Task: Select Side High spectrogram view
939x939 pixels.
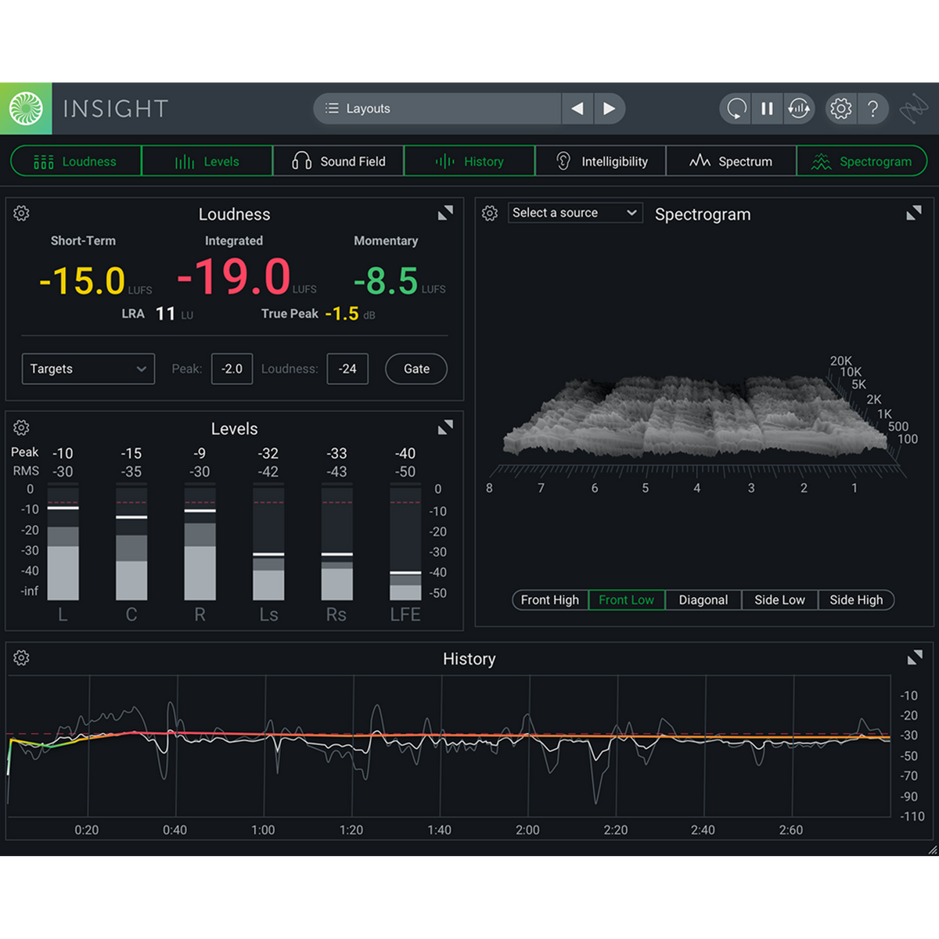Action: click(856, 600)
